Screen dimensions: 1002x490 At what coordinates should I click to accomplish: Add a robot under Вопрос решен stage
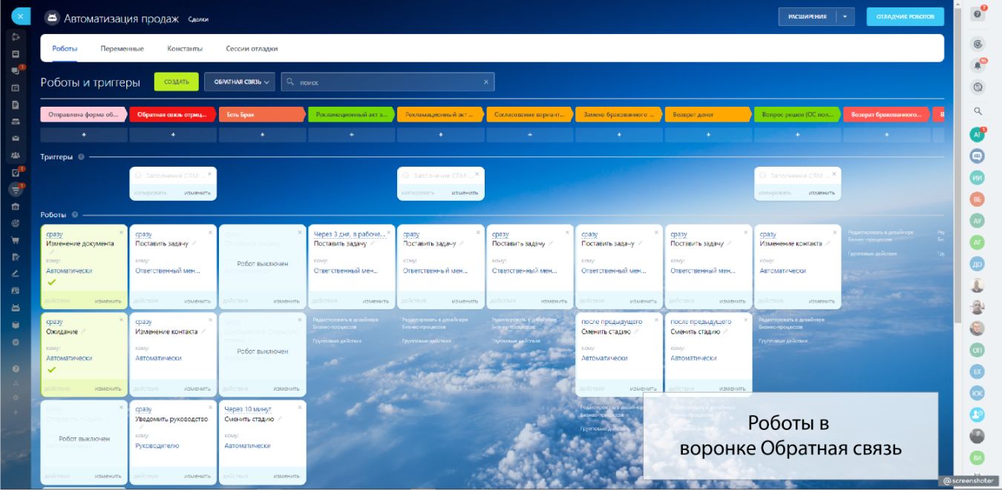coord(797,135)
